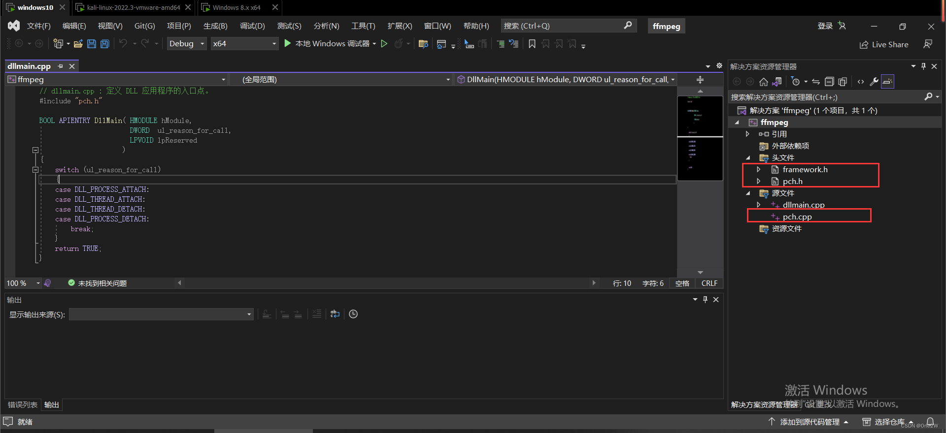Collapse the ffmpeg project node
946x433 pixels.
(737, 123)
